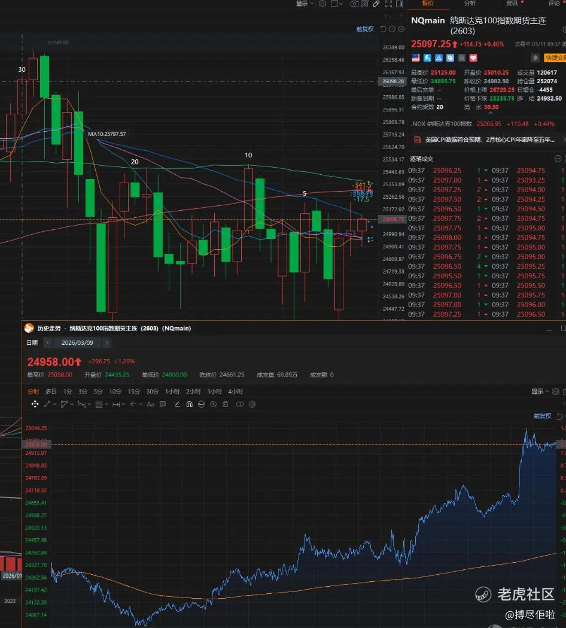The width and height of the screenshot is (566, 628).
Task: Choose the polyline shape drawing tool
Action: (x=63, y=404)
